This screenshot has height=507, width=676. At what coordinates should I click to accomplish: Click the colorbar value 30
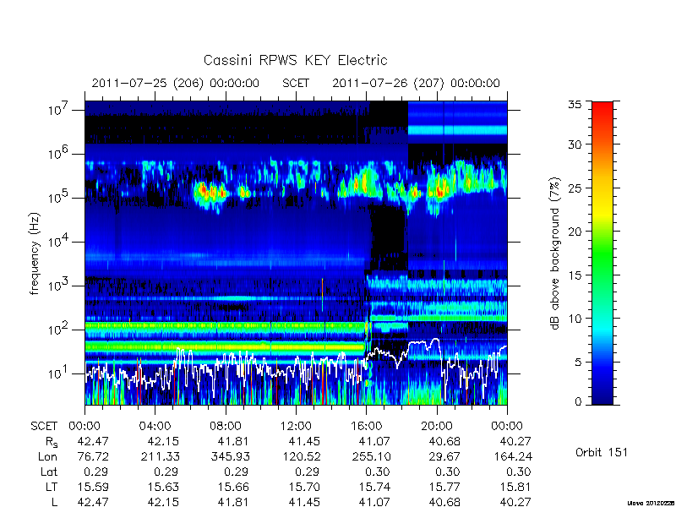click(575, 144)
